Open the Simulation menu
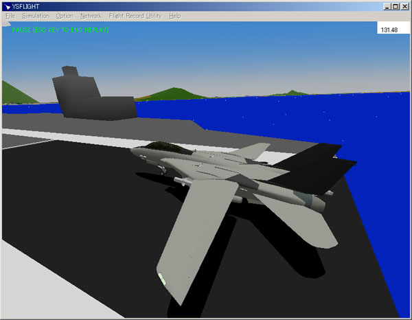 point(36,16)
